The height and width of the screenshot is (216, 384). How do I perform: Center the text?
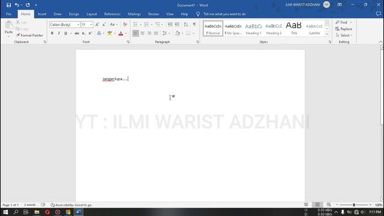(x=142, y=33)
